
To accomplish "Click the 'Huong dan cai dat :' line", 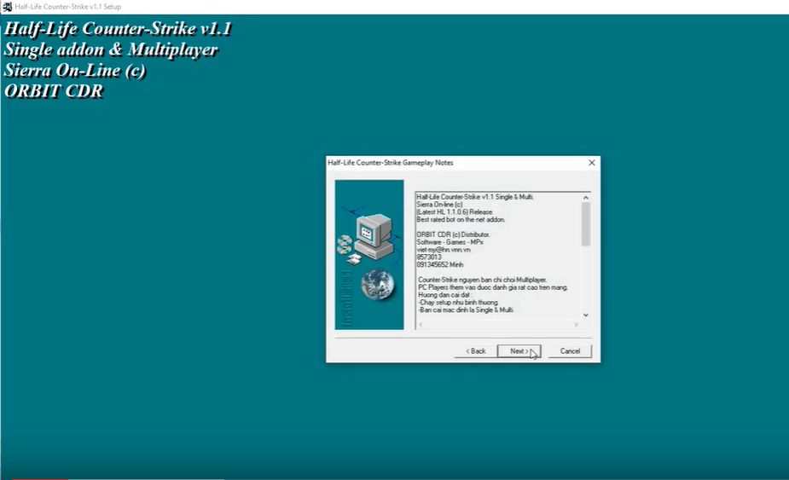I will pos(445,295).
